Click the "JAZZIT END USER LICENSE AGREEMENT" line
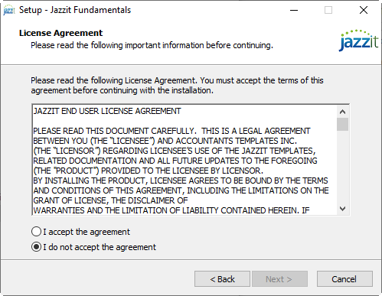Image resolution: width=382 pixels, height=296 pixels. click(107, 111)
